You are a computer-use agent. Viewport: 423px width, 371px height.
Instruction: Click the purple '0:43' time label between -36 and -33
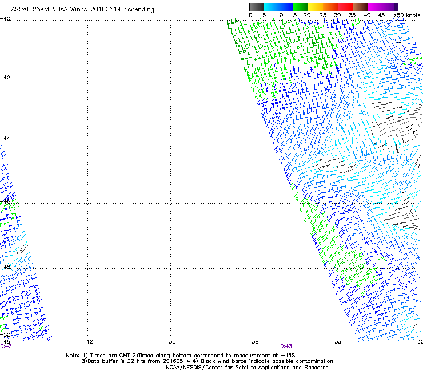pos(286,346)
